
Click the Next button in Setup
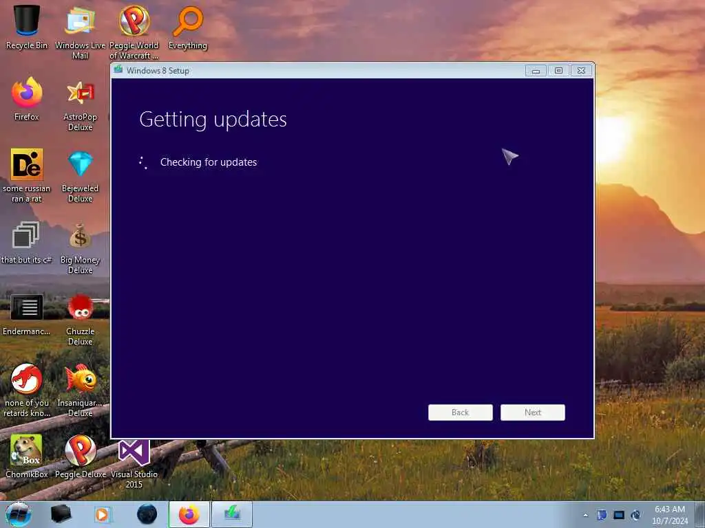pyautogui.click(x=533, y=412)
